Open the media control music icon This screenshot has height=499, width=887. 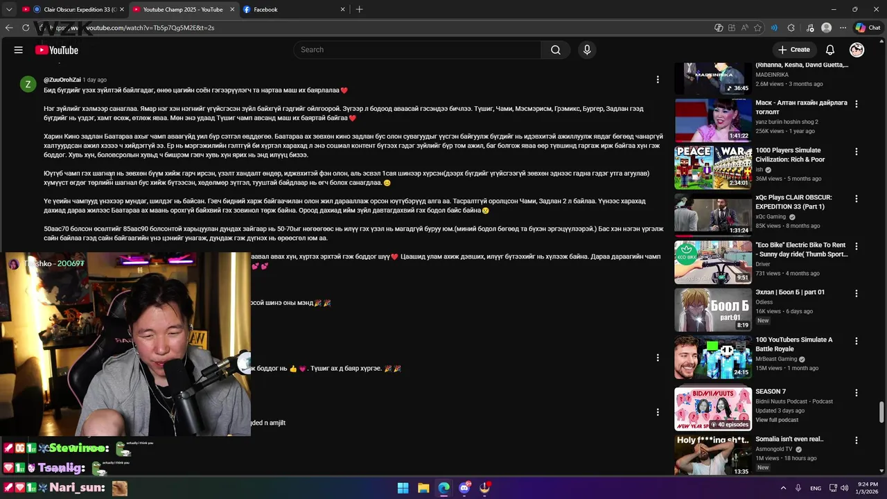point(810,28)
